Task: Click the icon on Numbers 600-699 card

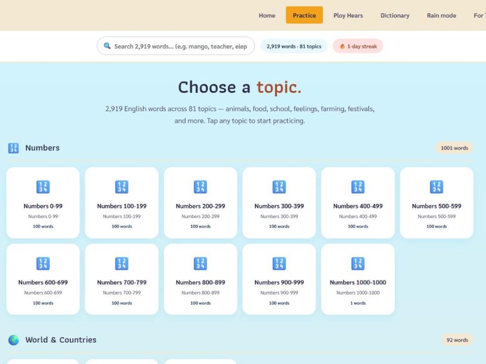Action: pos(43,264)
